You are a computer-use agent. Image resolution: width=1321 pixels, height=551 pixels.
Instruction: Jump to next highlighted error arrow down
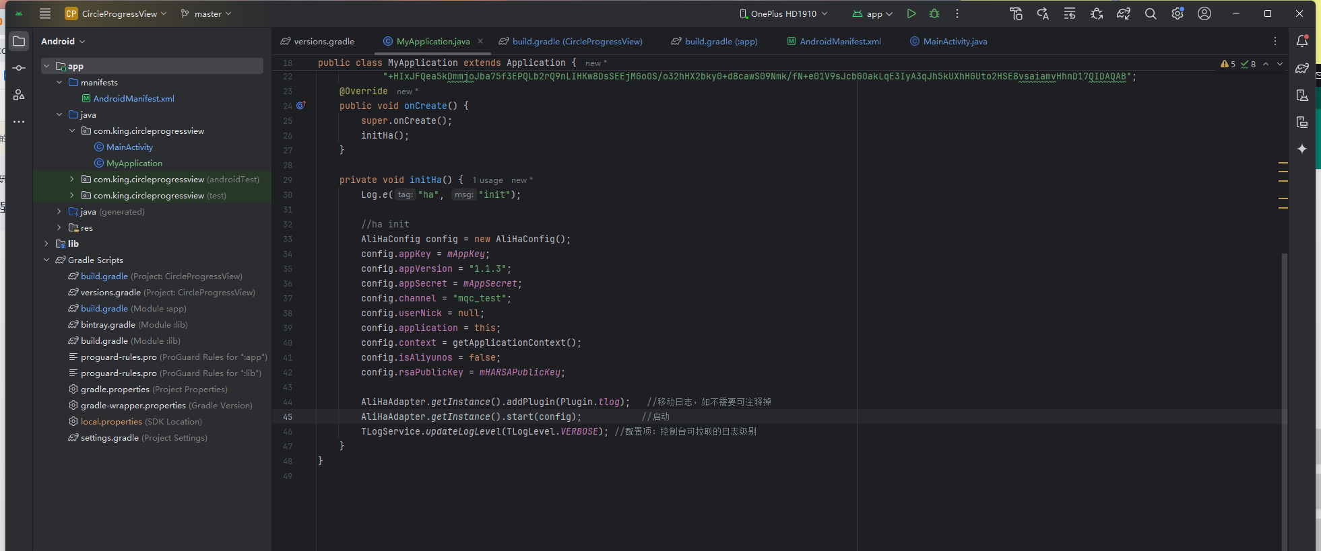1280,64
